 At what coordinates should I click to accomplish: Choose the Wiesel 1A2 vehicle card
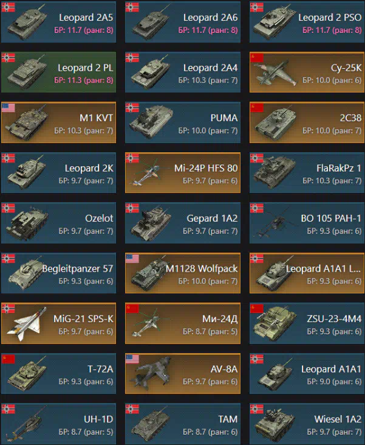click(x=307, y=424)
